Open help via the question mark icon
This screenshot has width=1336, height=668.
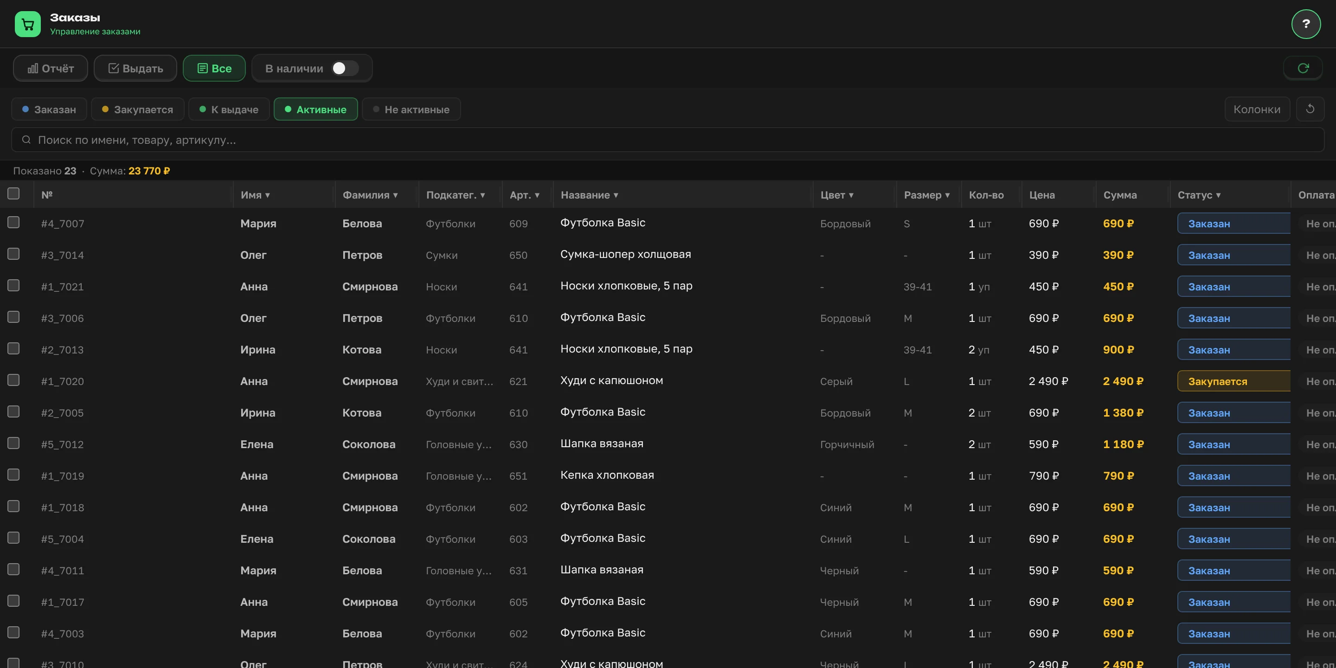[1305, 24]
